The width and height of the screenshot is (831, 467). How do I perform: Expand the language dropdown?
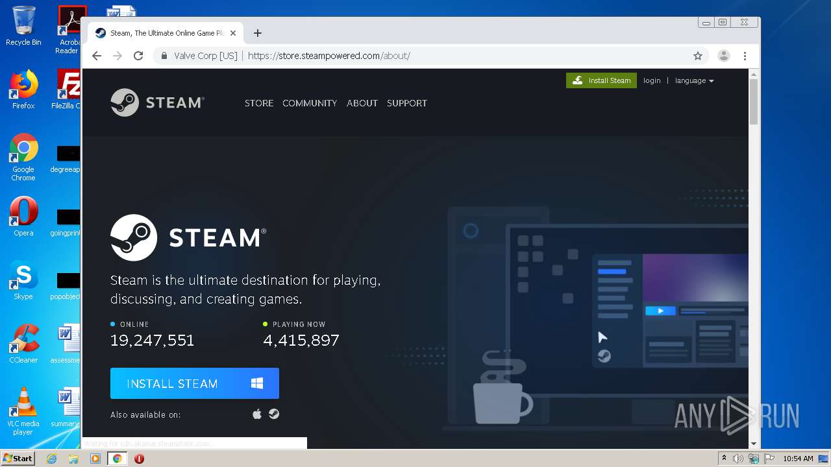[694, 80]
